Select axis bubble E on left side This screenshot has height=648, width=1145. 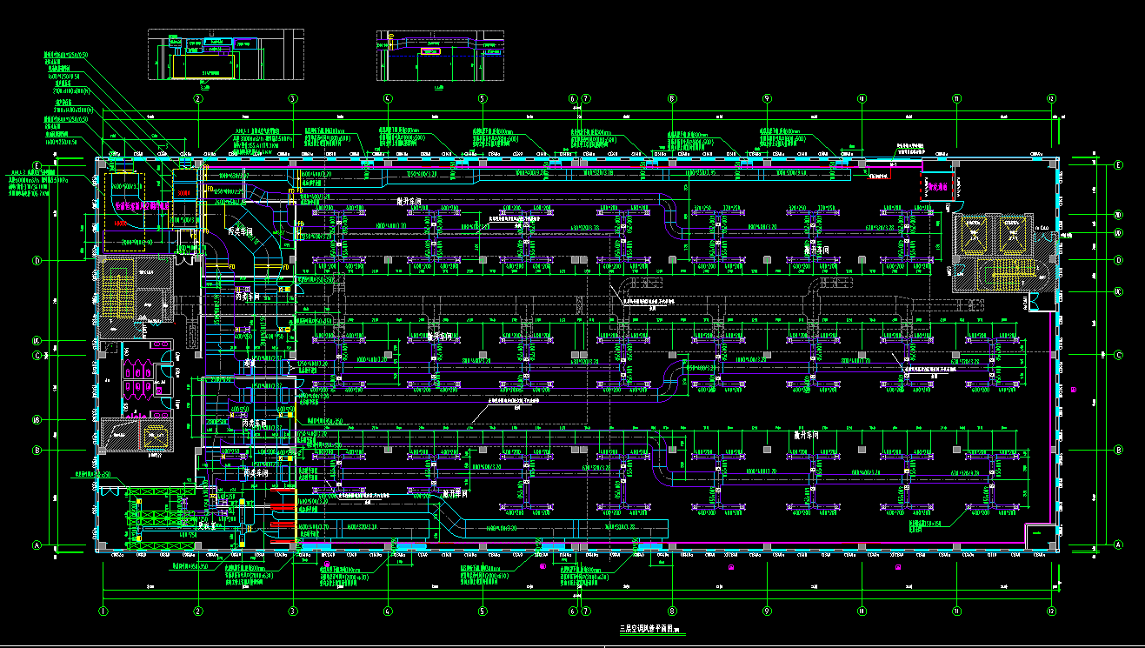[37, 165]
